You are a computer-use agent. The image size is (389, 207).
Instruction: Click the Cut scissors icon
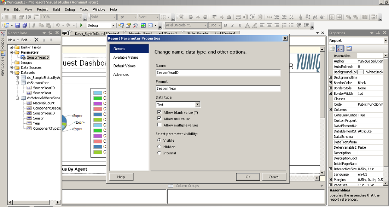(x=34, y=25)
